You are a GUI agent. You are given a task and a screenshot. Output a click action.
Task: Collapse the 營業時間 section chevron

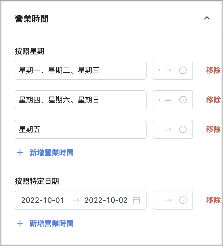click(x=207, y=18)
